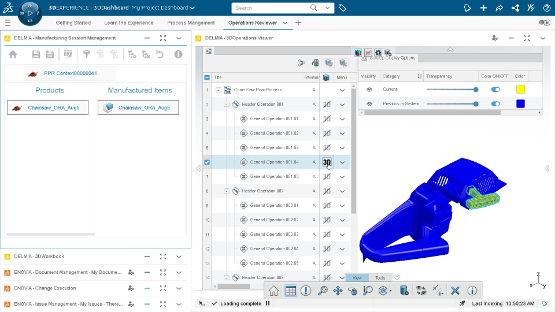Click the filter funnel icon in the session toolbar
The height and width of the screenshot is (312, 555).
86,54
